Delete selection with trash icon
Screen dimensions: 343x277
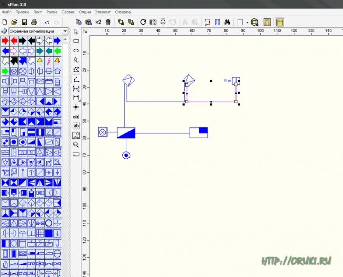pyautogui.click(x=108, y=22)
